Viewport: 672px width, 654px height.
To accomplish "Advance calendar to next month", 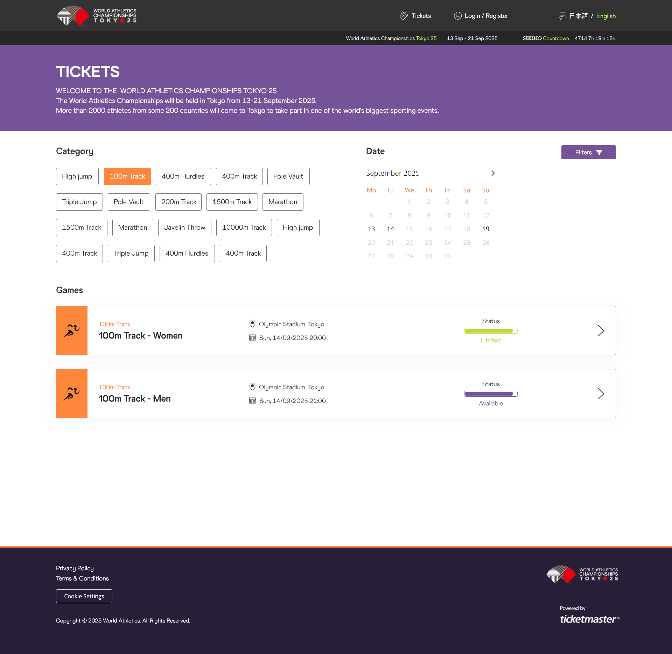I will pyautogui.click(x=493, y=173).
